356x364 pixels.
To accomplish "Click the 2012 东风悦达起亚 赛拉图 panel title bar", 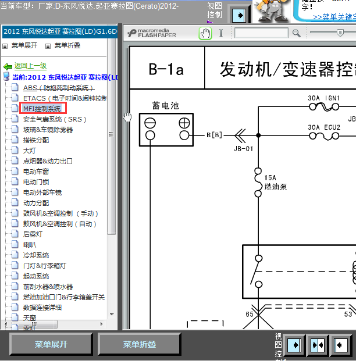I will 60,31.
